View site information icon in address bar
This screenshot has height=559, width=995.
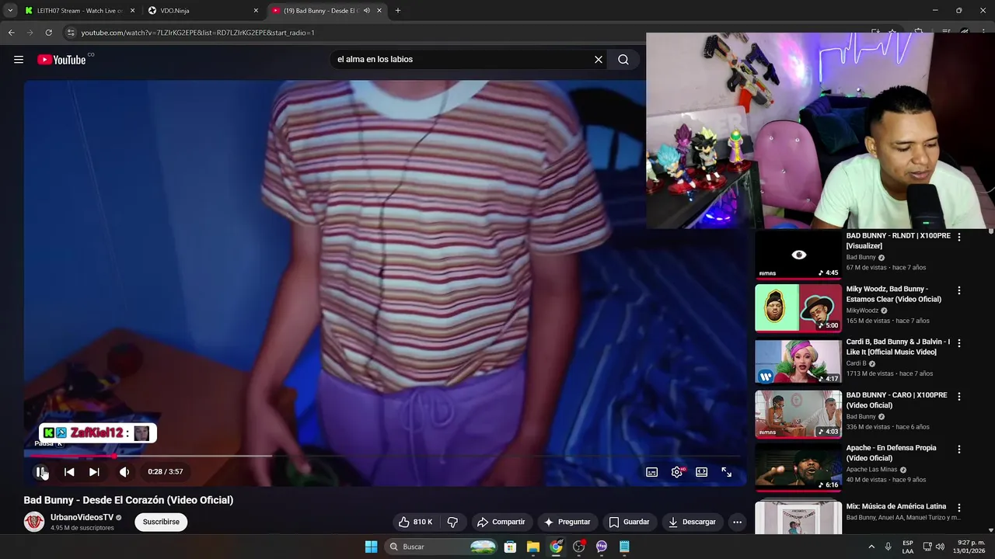pyautogui.click(x=71, y=33)
